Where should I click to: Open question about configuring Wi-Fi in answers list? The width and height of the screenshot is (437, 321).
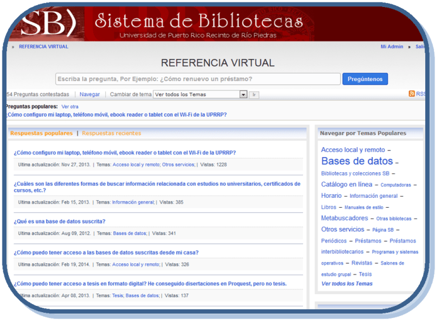[x=125, y=153]
